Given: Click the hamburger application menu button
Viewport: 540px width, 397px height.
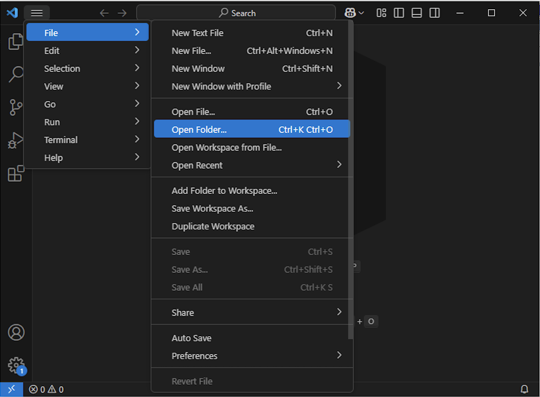Looking at the screenshot, I should click(x=37, y=13).
